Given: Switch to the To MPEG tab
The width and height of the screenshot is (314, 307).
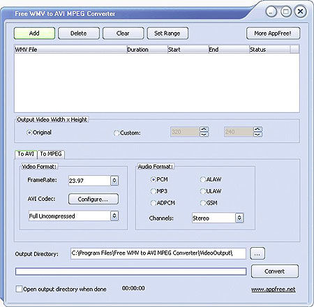Looking at the screenshot, I should pos(51,154).
